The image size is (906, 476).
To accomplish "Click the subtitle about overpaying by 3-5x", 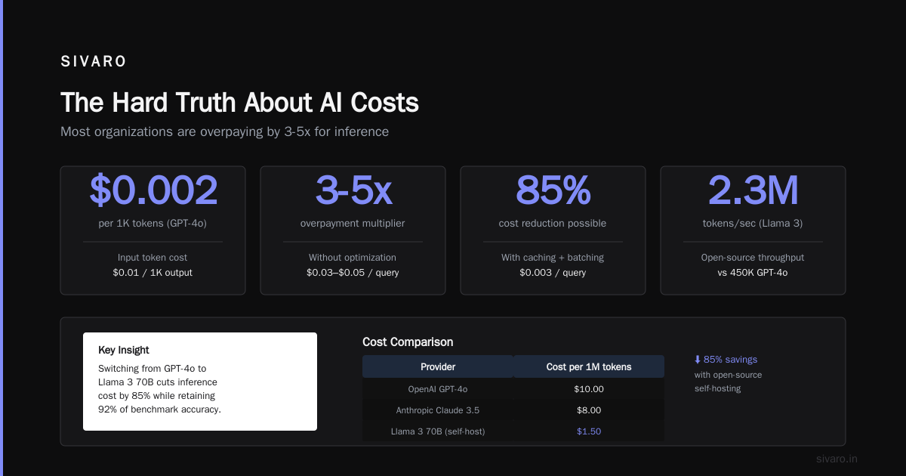I will click(224, 131).
